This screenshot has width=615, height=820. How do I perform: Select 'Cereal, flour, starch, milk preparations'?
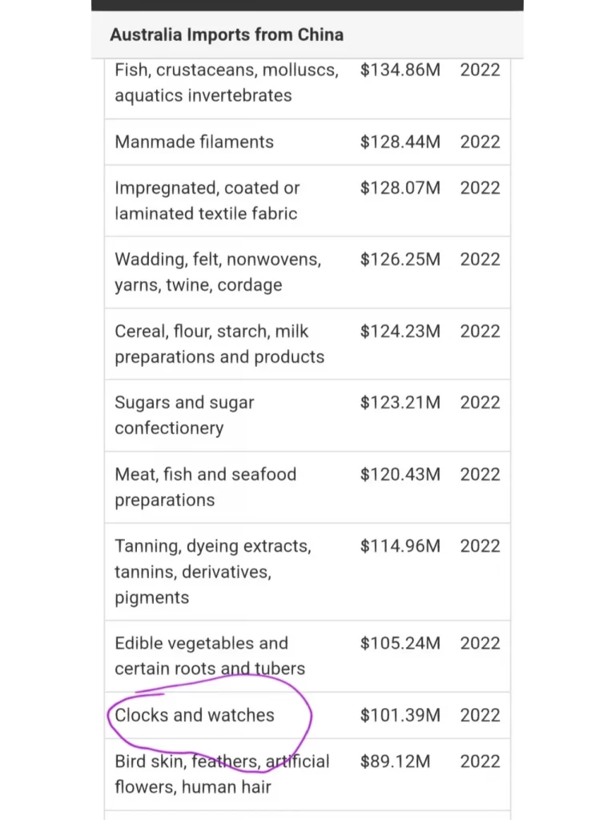point(219,344)
